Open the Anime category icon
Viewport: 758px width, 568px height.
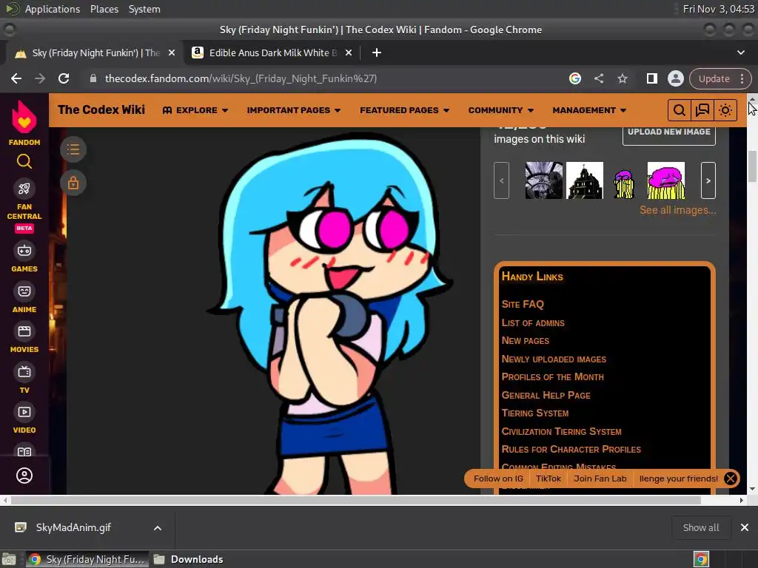[24, 291]
